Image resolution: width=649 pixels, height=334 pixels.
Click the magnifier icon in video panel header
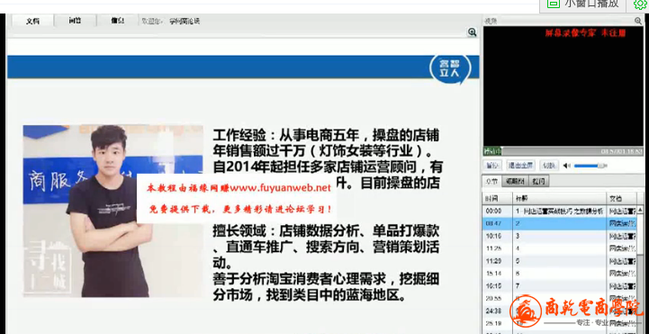pos(638,21)
